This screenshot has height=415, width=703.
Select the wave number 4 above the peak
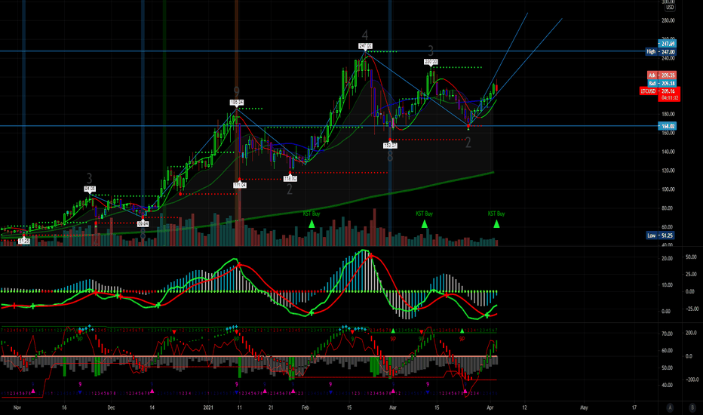365,35
